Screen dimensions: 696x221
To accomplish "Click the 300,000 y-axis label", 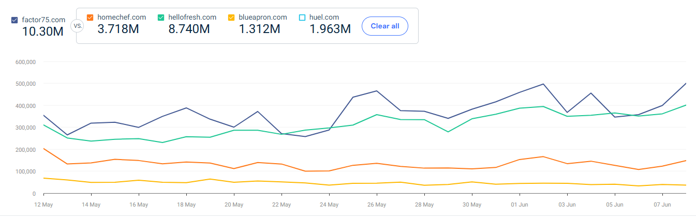I will point(25,128).
